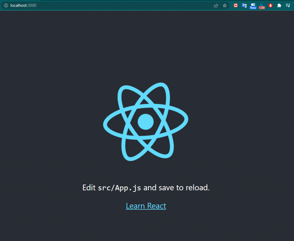
Task: Open the red fast-forward extension
Action: pos(235,5)
